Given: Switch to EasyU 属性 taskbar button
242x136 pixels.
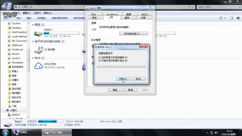Looking at the screenshot, I should (57, 132).
